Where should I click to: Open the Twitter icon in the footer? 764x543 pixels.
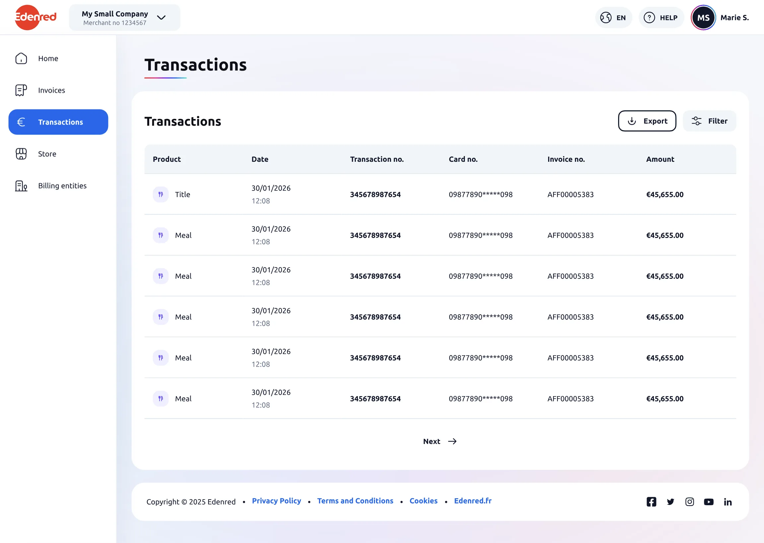tap(670, 502)
